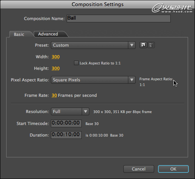Click the Resolution dropdown triangle arrow

(86, 111)
